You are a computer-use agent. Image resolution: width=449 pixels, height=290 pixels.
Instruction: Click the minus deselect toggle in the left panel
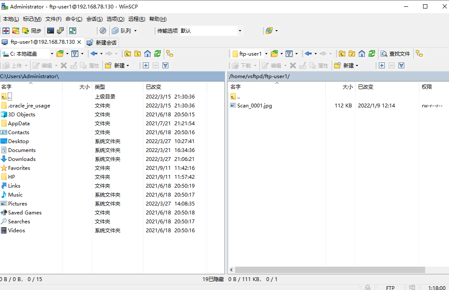(156, 65)
